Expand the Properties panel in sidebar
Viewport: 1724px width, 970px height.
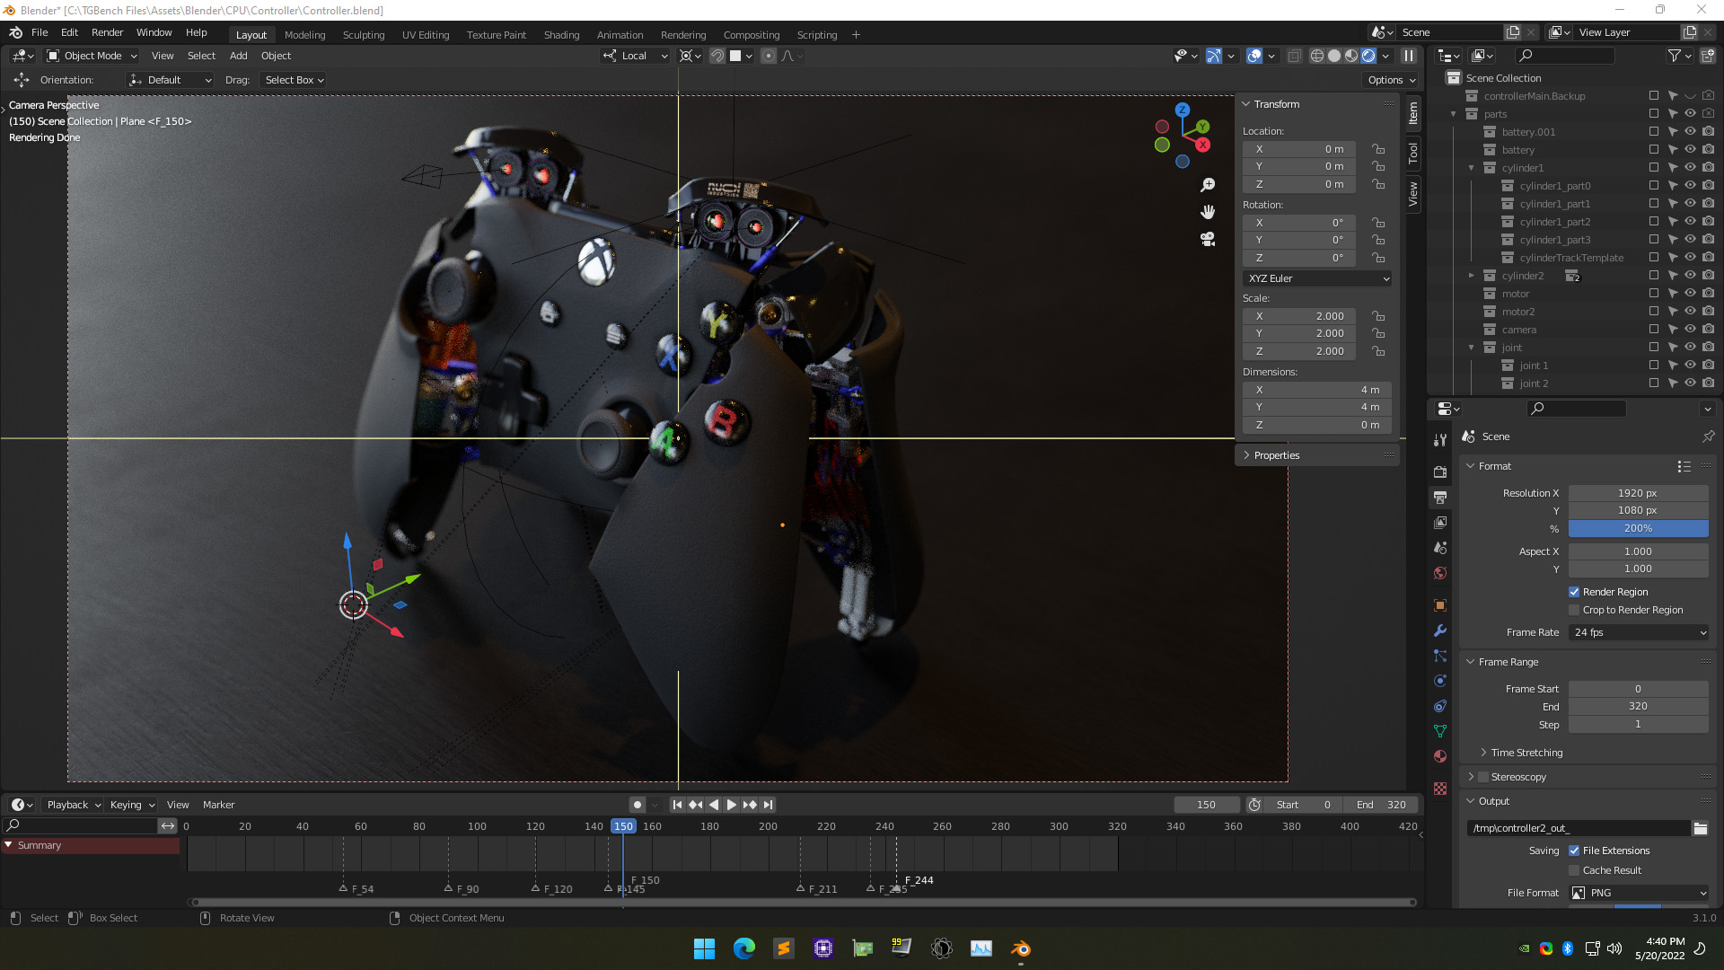click(x=1246, y=455)
